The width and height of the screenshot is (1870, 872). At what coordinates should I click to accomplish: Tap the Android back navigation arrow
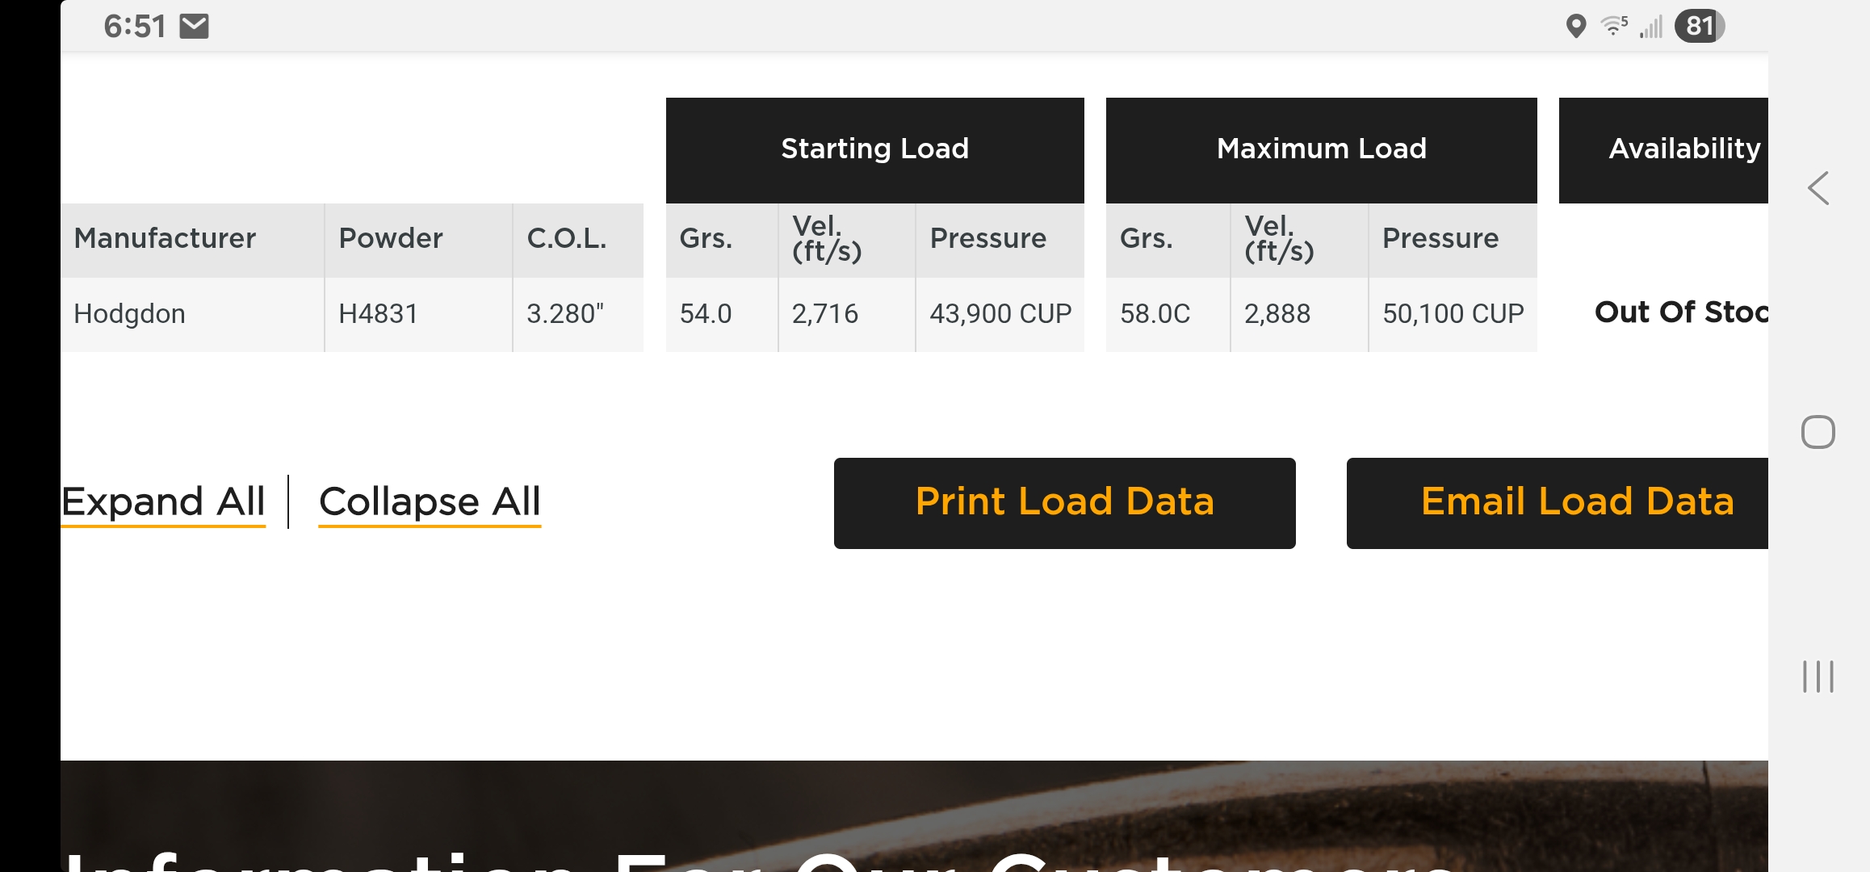coord(1818,189)
